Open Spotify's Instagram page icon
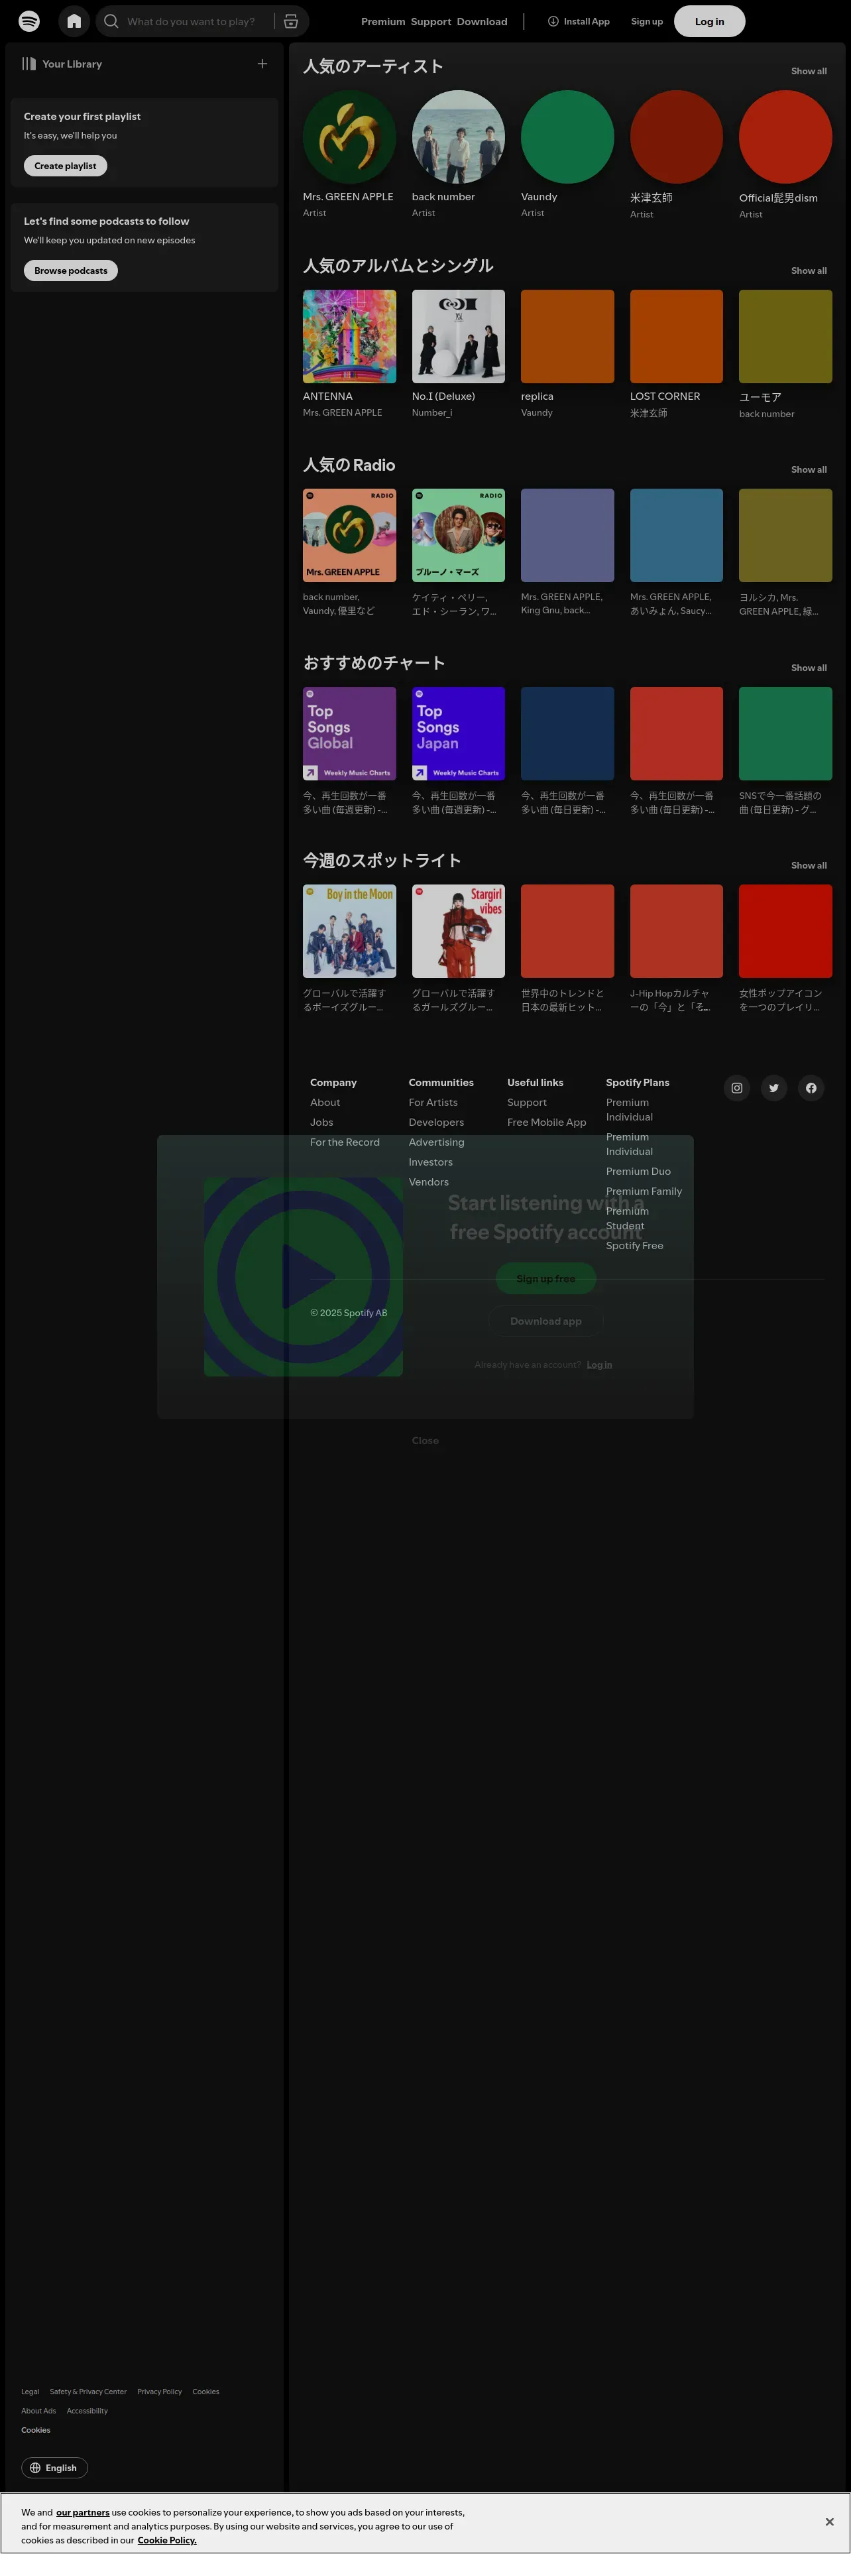The width and height of the screenshot is (851, 2554). (x=736, y=1087)
